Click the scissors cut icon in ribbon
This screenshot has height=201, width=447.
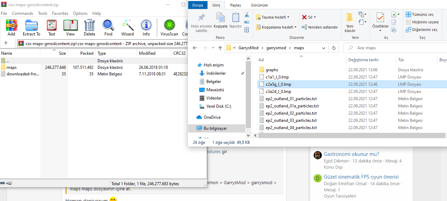(x=247, y=15)
